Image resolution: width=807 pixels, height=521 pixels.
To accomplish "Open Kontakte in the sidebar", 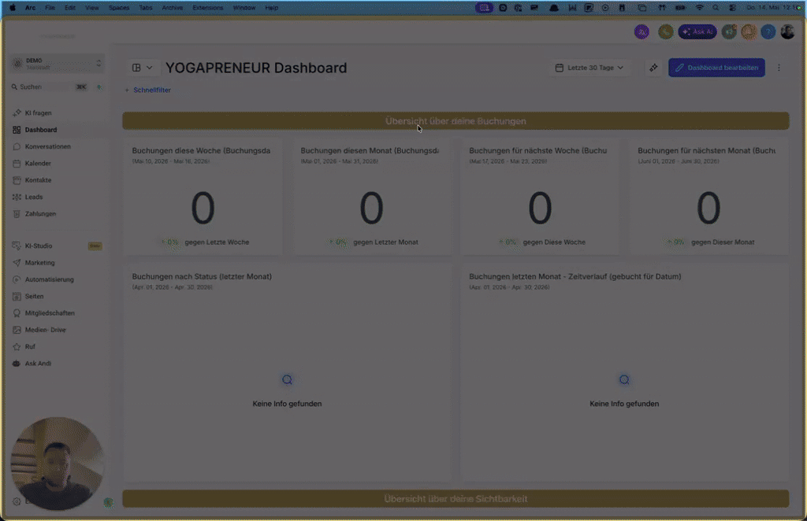I will coord(38,180).
